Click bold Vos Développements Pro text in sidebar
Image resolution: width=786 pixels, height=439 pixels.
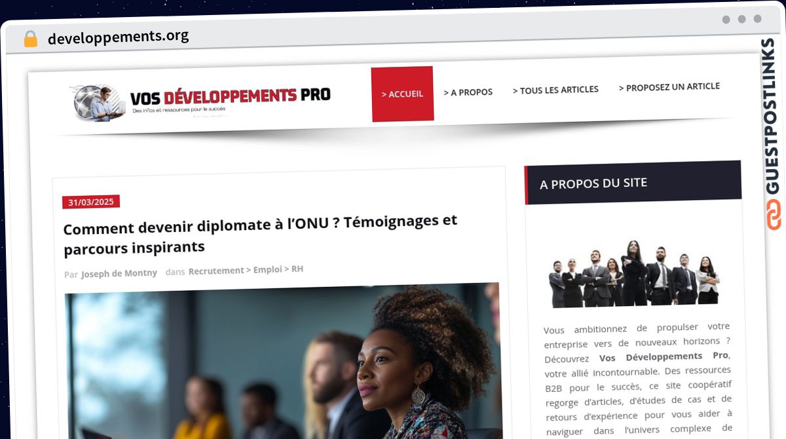point(664,356)
